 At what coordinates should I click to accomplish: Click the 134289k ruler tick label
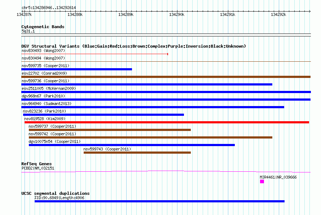(126, 14)
